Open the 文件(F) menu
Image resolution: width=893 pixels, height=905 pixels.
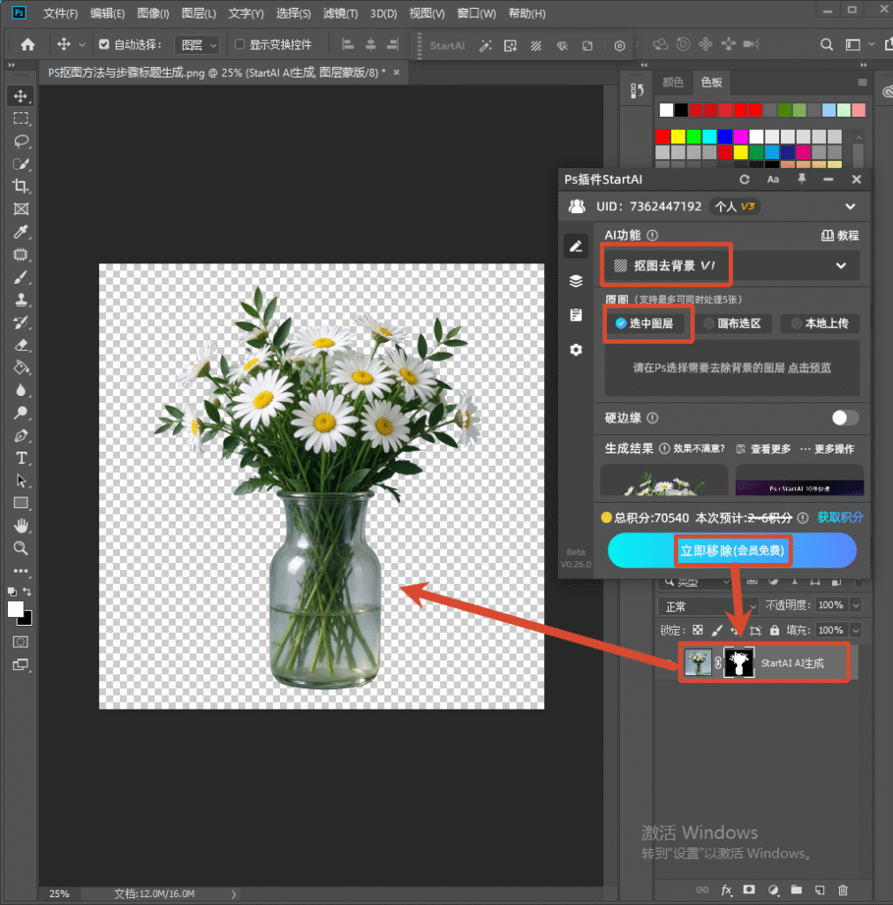pos(61,13)
